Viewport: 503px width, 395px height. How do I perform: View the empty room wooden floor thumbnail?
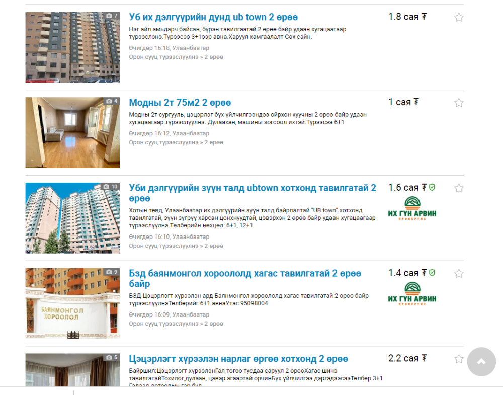pyautogui.click(x=72, y=132)
